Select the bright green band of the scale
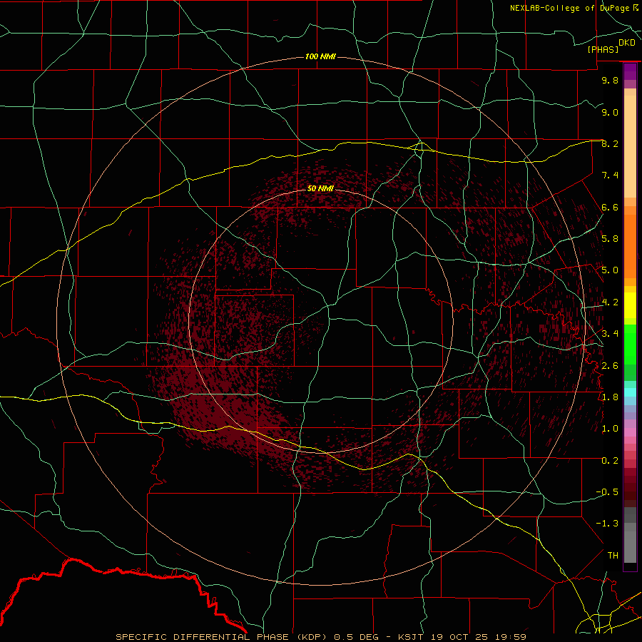The image size is (642, 642). click(630, 345)
